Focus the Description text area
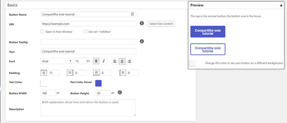Viewport: 287px width, 123px height. [88, 108]
